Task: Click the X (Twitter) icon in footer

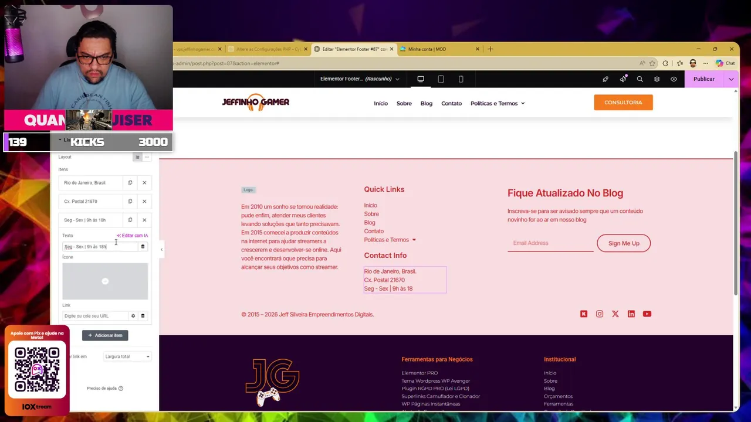Action: click(615, 314)
